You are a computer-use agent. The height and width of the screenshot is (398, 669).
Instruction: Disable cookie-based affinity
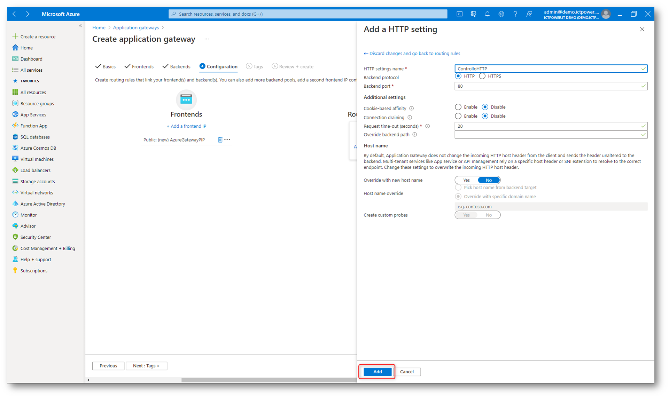click(x=485, y=107)
